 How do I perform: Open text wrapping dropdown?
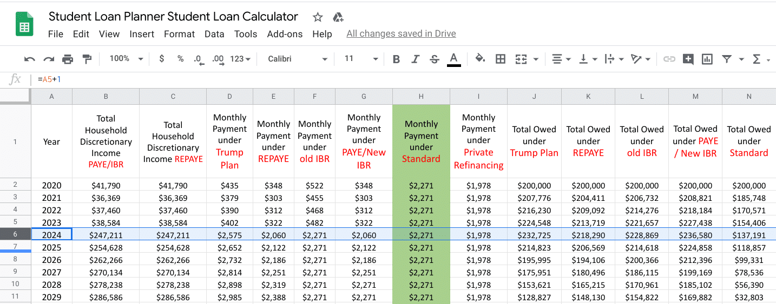click(x=614, y=59)
